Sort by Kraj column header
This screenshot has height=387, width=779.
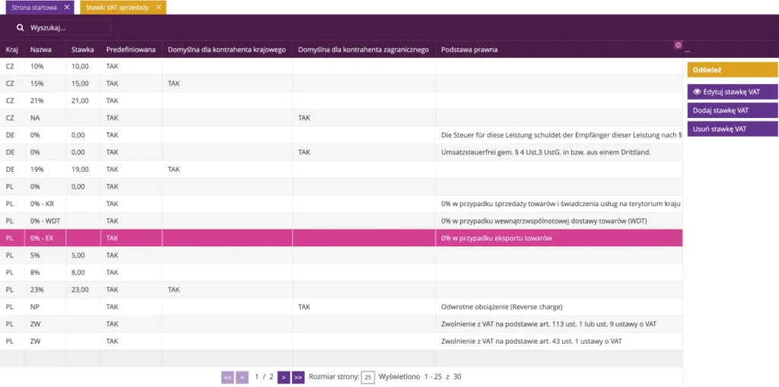tap(11, 49)
